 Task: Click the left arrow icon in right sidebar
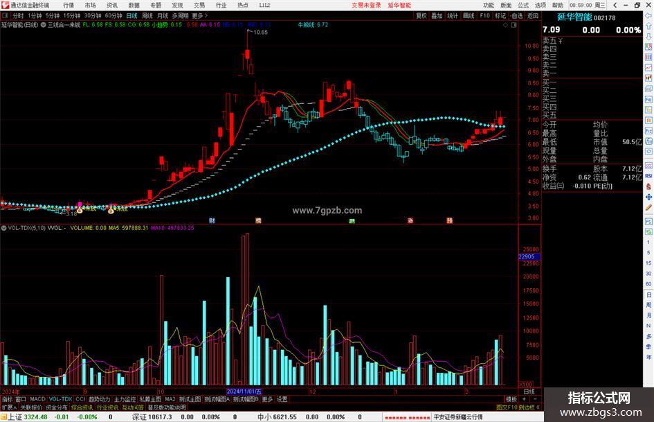(648, 15)
